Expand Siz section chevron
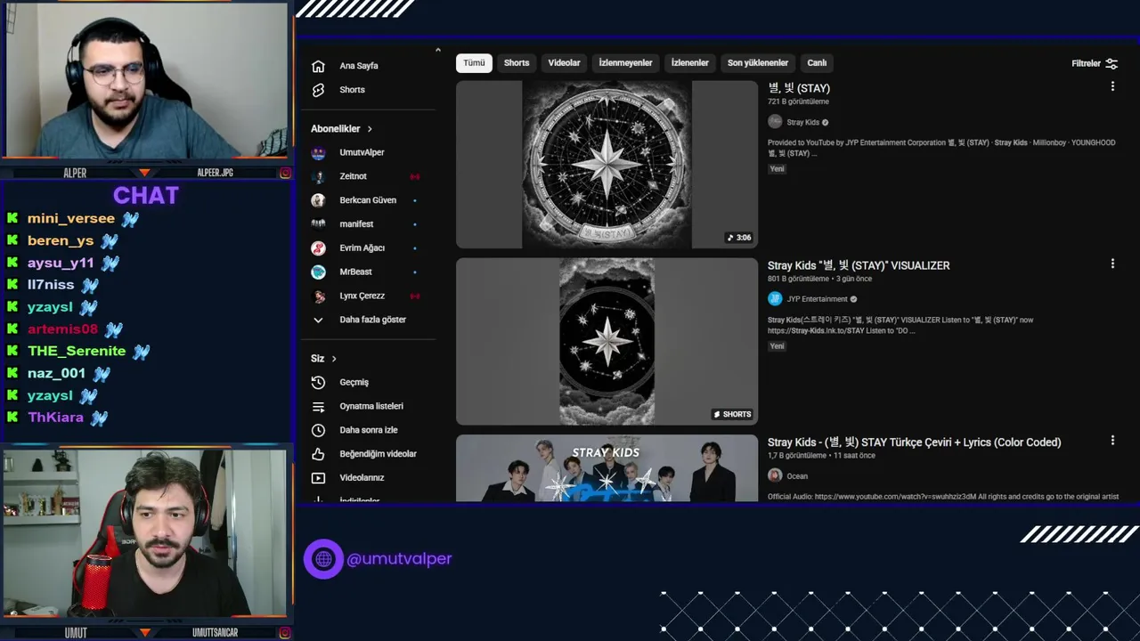1140x641 pixels. click(334, 359)
